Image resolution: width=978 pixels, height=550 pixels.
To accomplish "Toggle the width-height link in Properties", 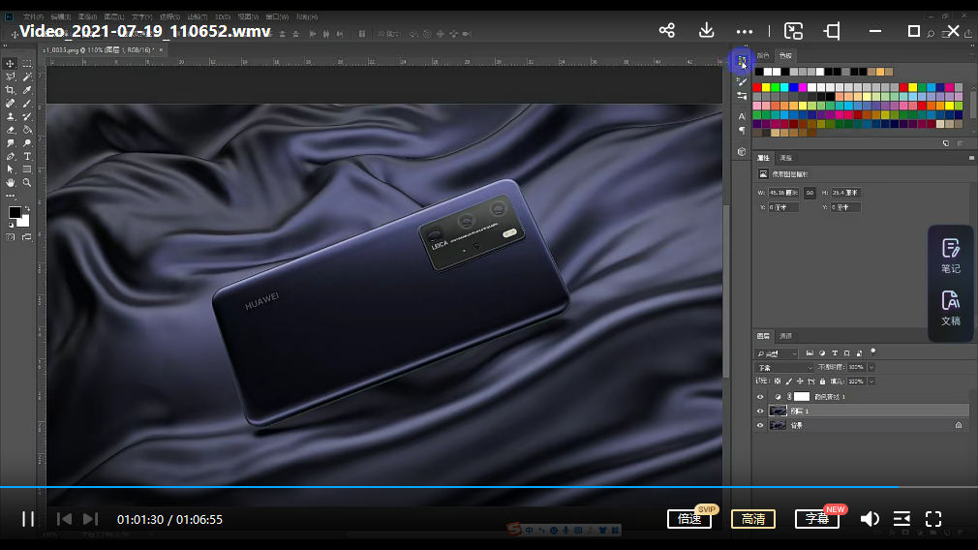I will pyautogui.click(x=810, y=193).
